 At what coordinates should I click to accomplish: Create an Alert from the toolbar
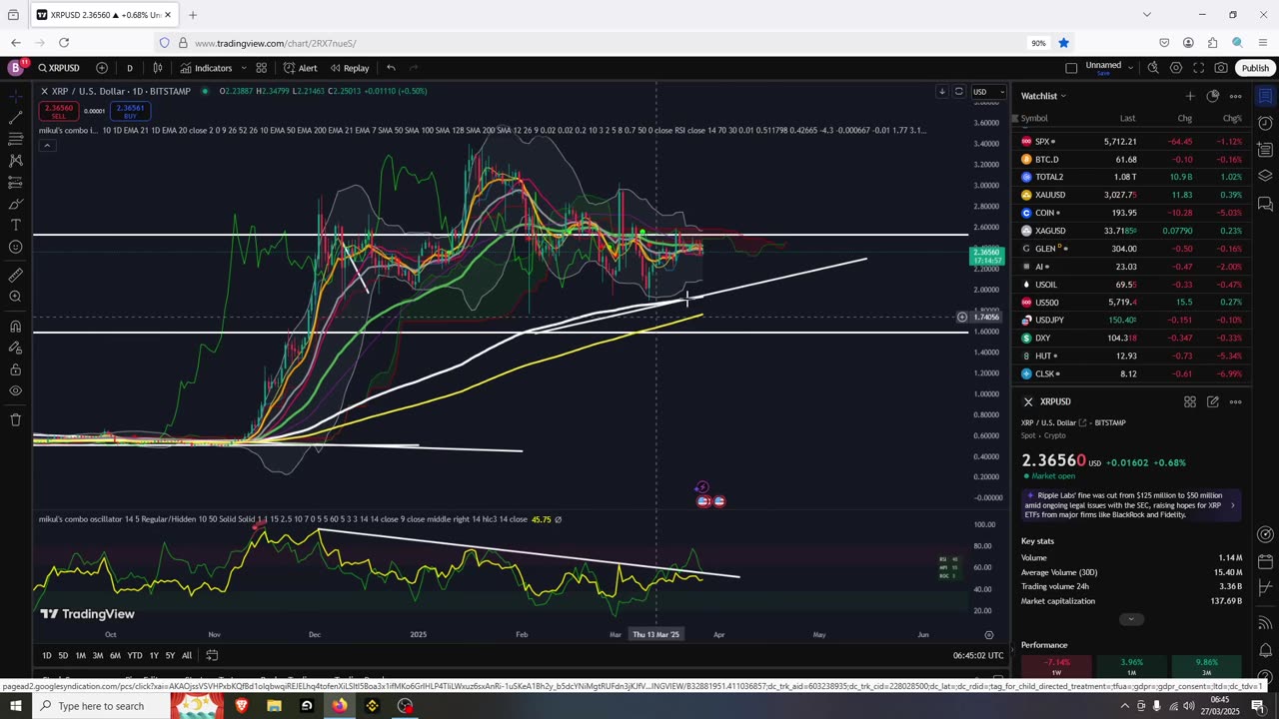(300, 68)
